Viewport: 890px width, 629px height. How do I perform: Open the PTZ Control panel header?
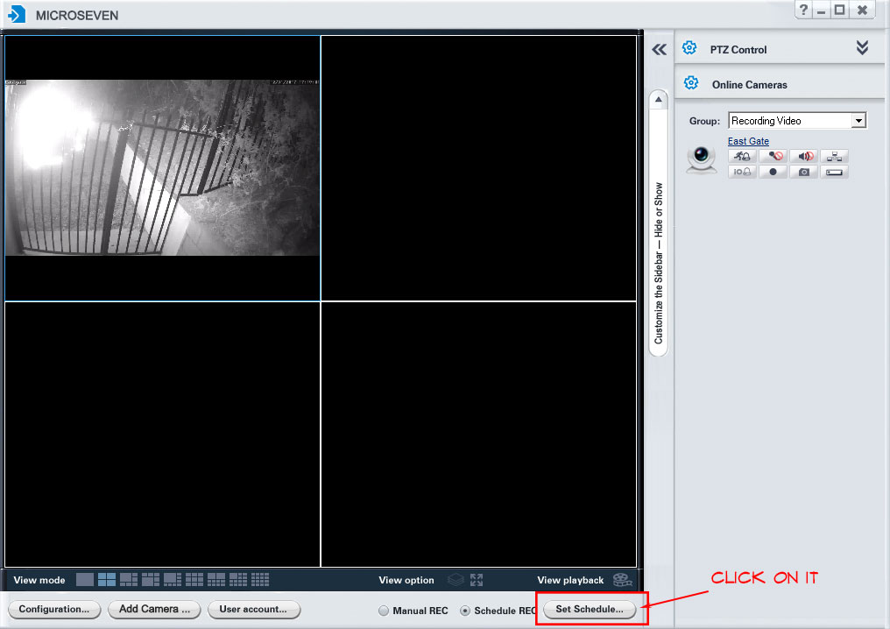click(780, 48)
